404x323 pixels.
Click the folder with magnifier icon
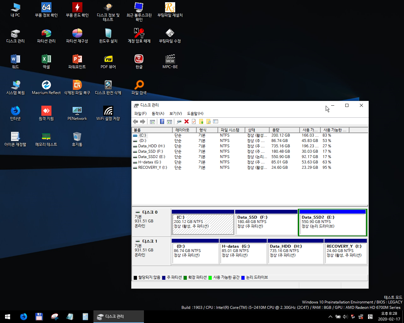[208, 122]
